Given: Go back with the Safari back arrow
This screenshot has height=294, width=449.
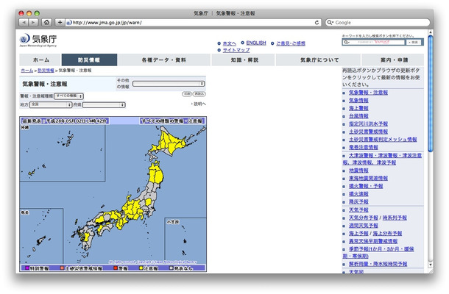Looking at the screenshot, I should tap(24, 22).
